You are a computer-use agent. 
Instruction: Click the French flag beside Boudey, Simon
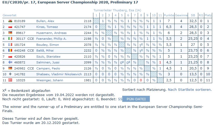[x=10, y=45]
